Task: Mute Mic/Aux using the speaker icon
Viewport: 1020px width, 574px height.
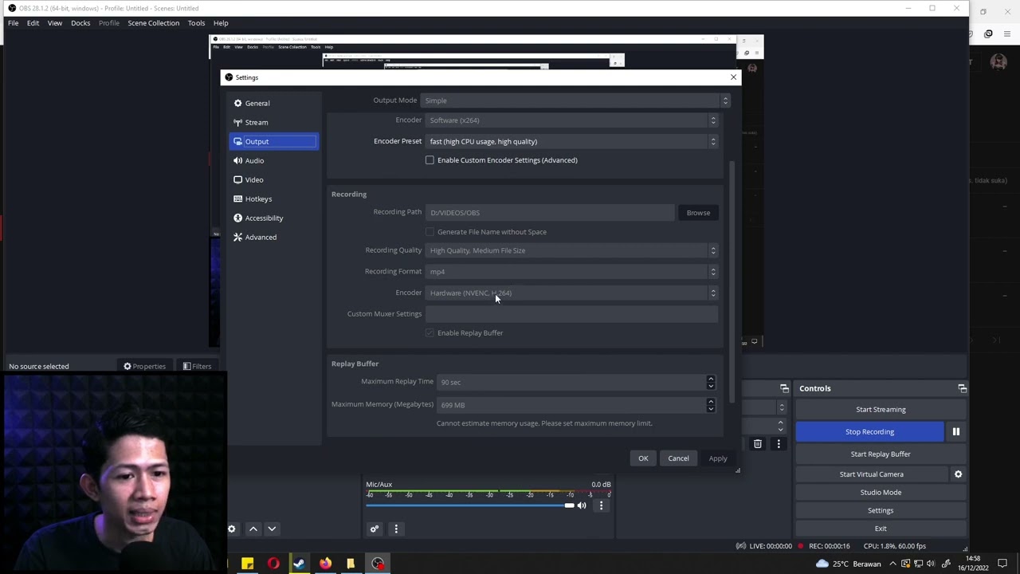Action: (582, 505)
